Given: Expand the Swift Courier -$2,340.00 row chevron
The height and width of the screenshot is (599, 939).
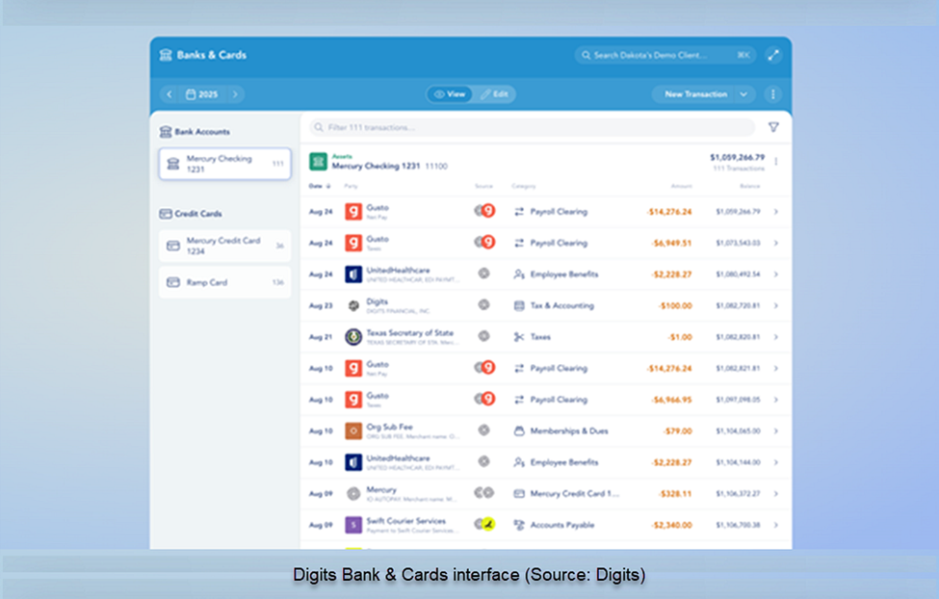Looking at the screenshot, I should coord(775,525).
